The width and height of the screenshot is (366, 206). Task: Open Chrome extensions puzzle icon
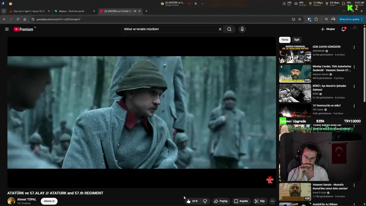pyautogui.click(x=316, y=19)
